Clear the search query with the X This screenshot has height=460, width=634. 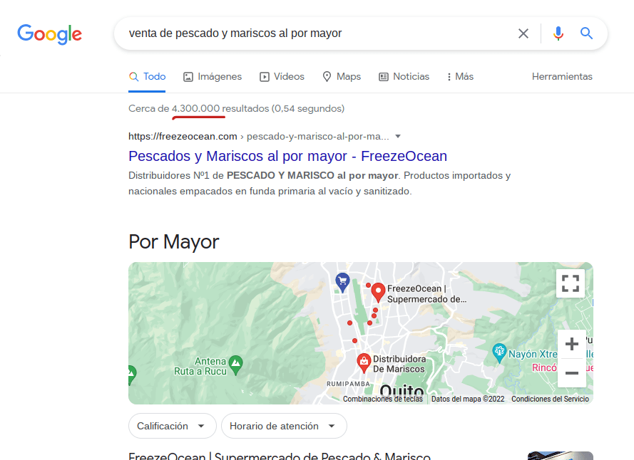tap(523, 33)
